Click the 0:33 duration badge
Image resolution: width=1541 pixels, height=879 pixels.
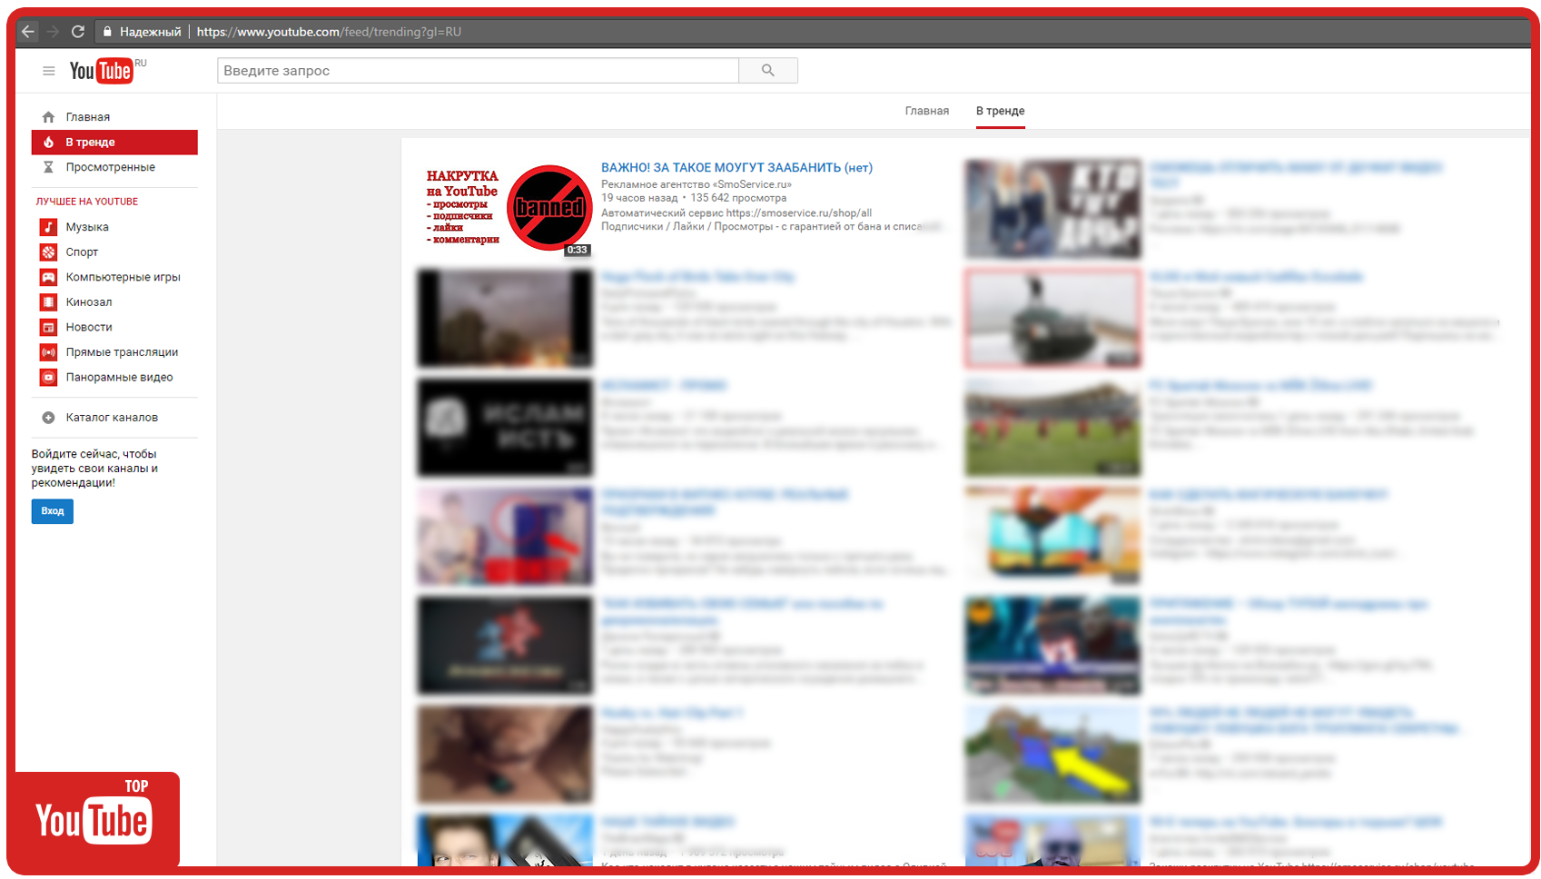pyautogui.click(x=578, y=250)
